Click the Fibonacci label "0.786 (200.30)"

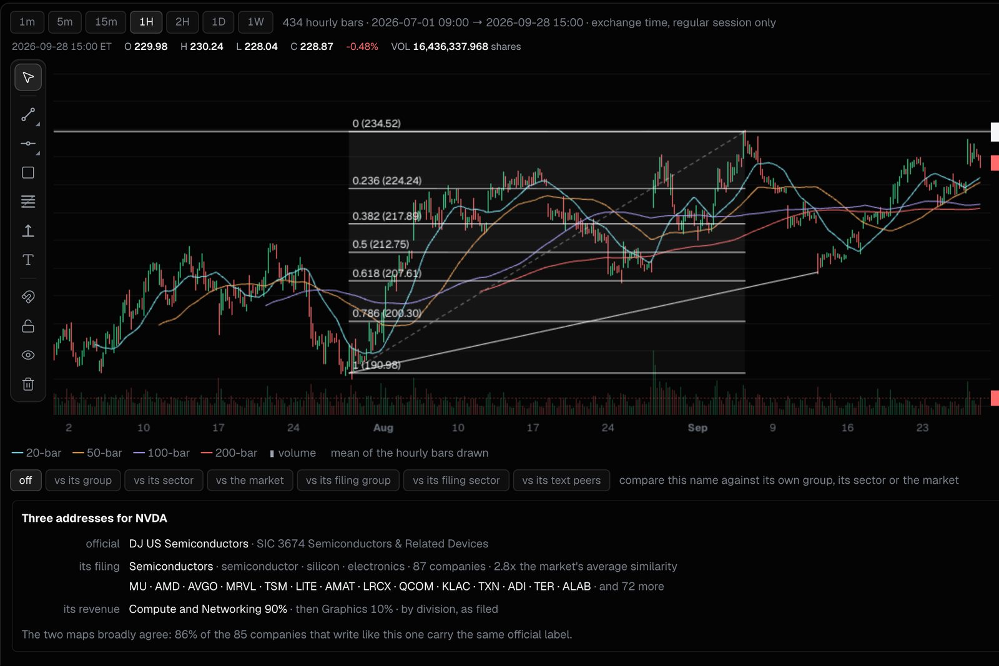coord(387,313)
